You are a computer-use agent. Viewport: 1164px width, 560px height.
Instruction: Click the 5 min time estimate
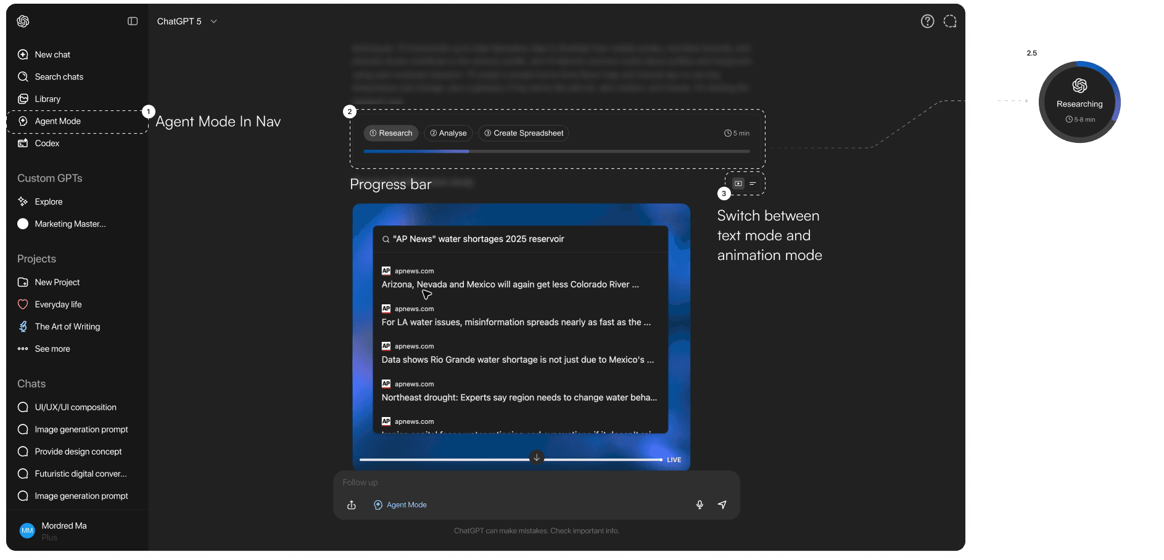[x=737, y=134]
